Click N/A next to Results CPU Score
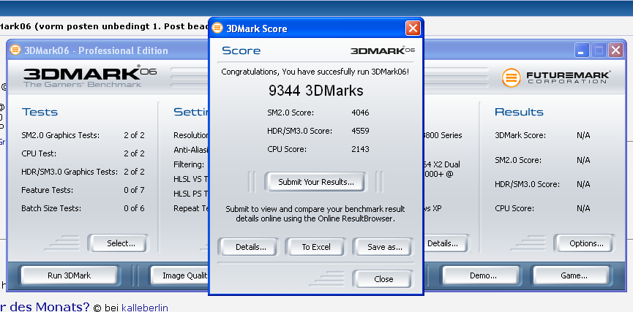This screenshot has height=312, width=633. click(583, 208)
